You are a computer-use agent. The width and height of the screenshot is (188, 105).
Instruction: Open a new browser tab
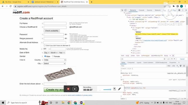pos(91,2)
